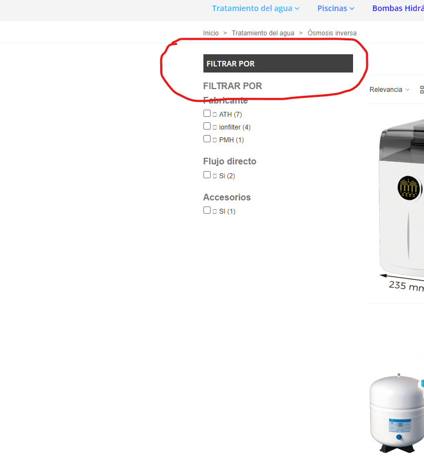Expand the chevron next to Tratamiento del agua
424x470 pixels.
[x=297, y=9]
